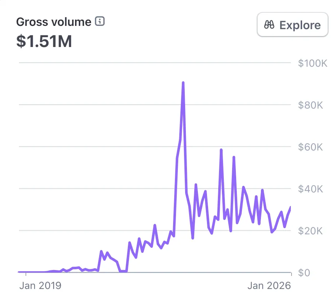Click the Jan 2026 date label
Viewport: 336px width, 301px height.
269,286
